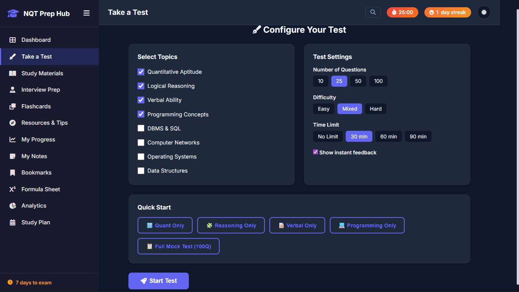Click the My Progress chart icon
This screenshot has width=519, height=292.
[13, 140]
